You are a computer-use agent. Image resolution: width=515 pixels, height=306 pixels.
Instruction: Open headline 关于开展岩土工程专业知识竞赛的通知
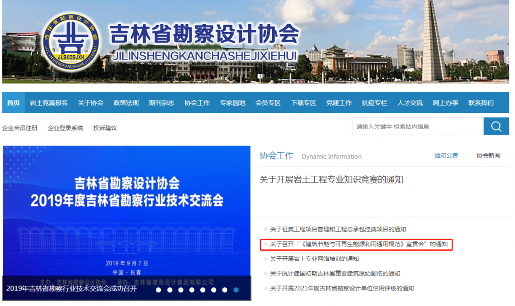[331, 180]
